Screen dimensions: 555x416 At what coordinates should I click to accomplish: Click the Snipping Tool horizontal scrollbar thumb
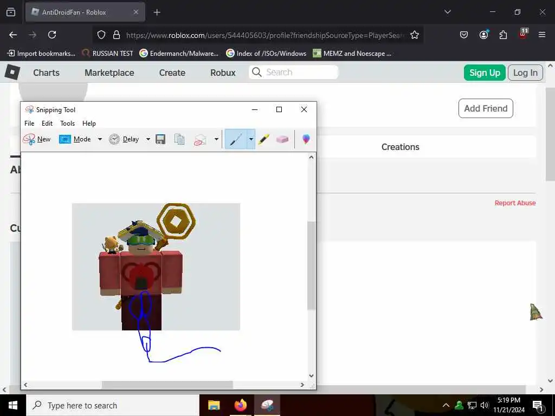tap(167, 385)
